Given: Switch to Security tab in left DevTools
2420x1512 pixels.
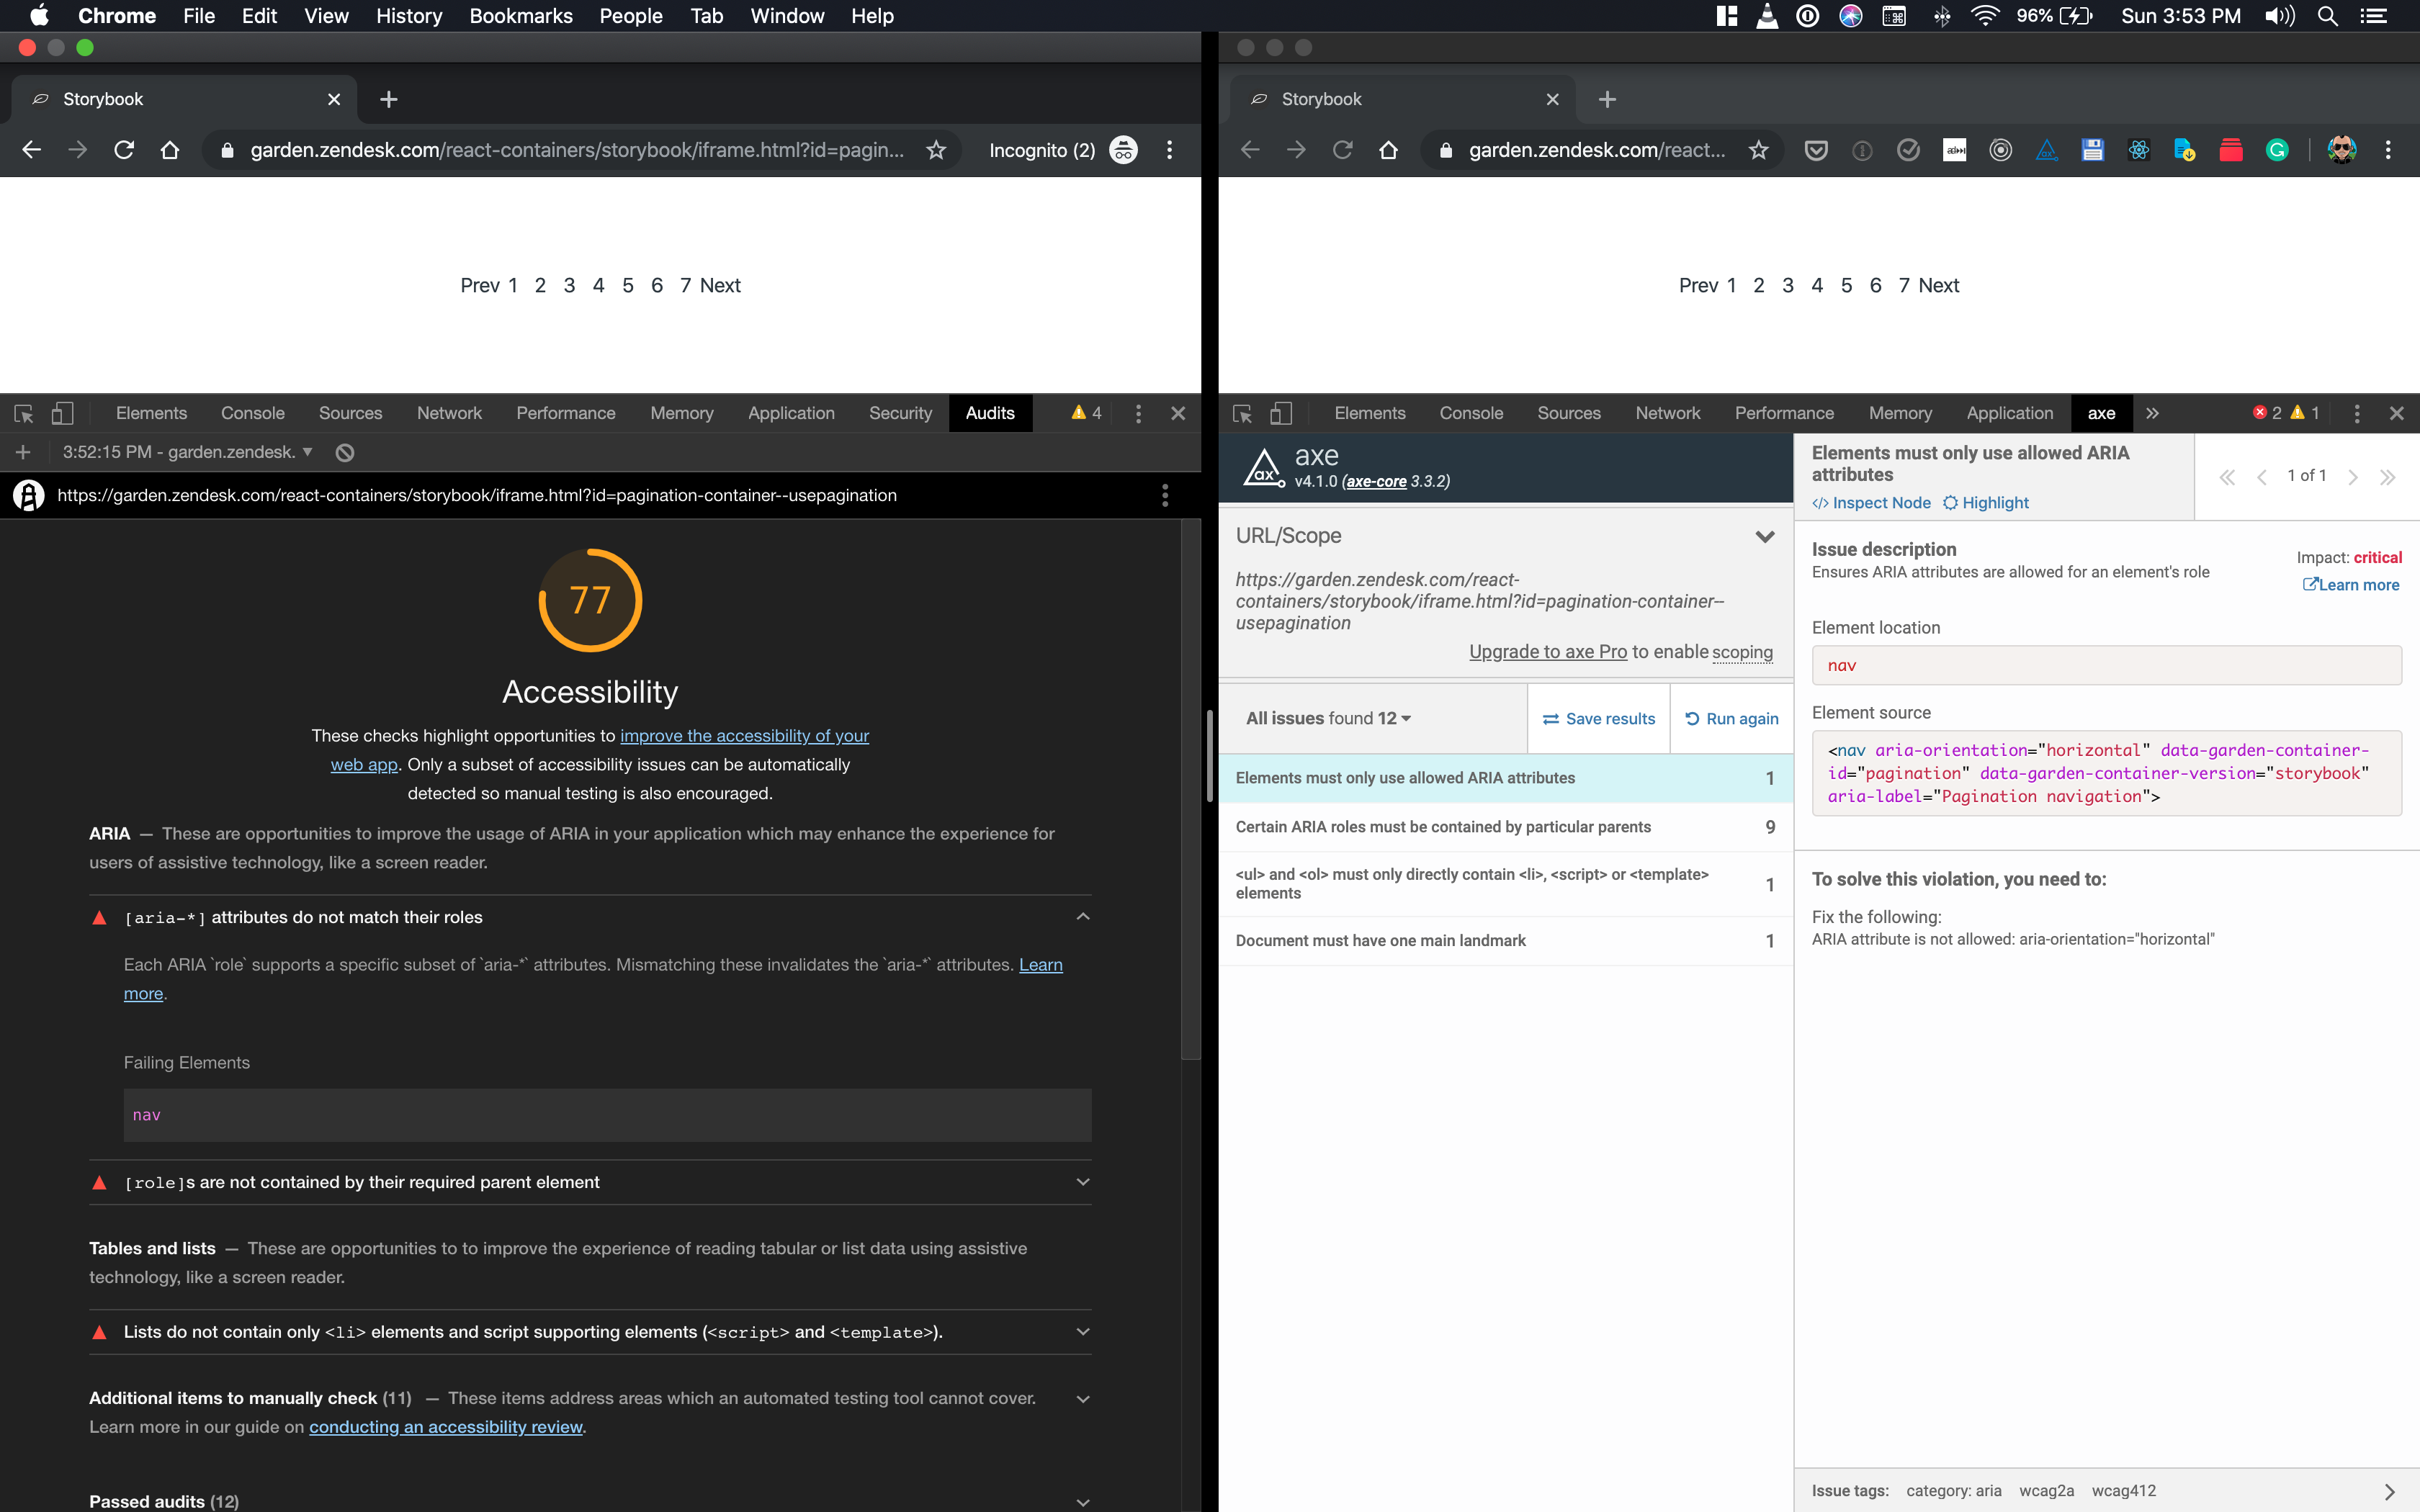Looking at the screenshot, I should [x=900, y=413].
